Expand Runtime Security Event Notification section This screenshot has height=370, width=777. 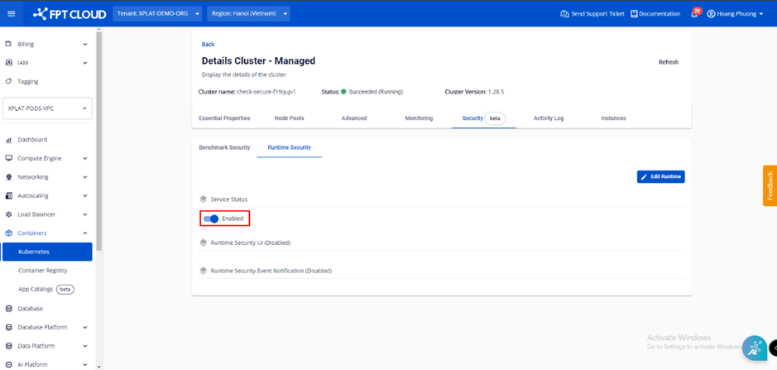tap(271, 271)
